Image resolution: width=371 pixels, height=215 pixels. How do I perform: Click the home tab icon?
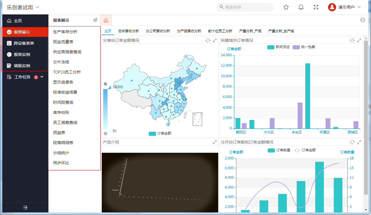coord(106,20)
